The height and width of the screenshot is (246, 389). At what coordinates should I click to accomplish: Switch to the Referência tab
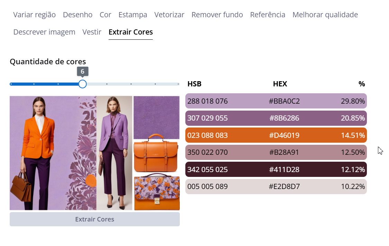[x=268, y=15]
